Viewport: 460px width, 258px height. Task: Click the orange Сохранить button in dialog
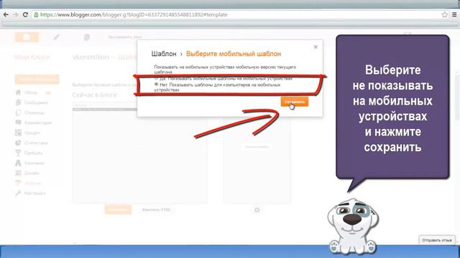point(294,102)
